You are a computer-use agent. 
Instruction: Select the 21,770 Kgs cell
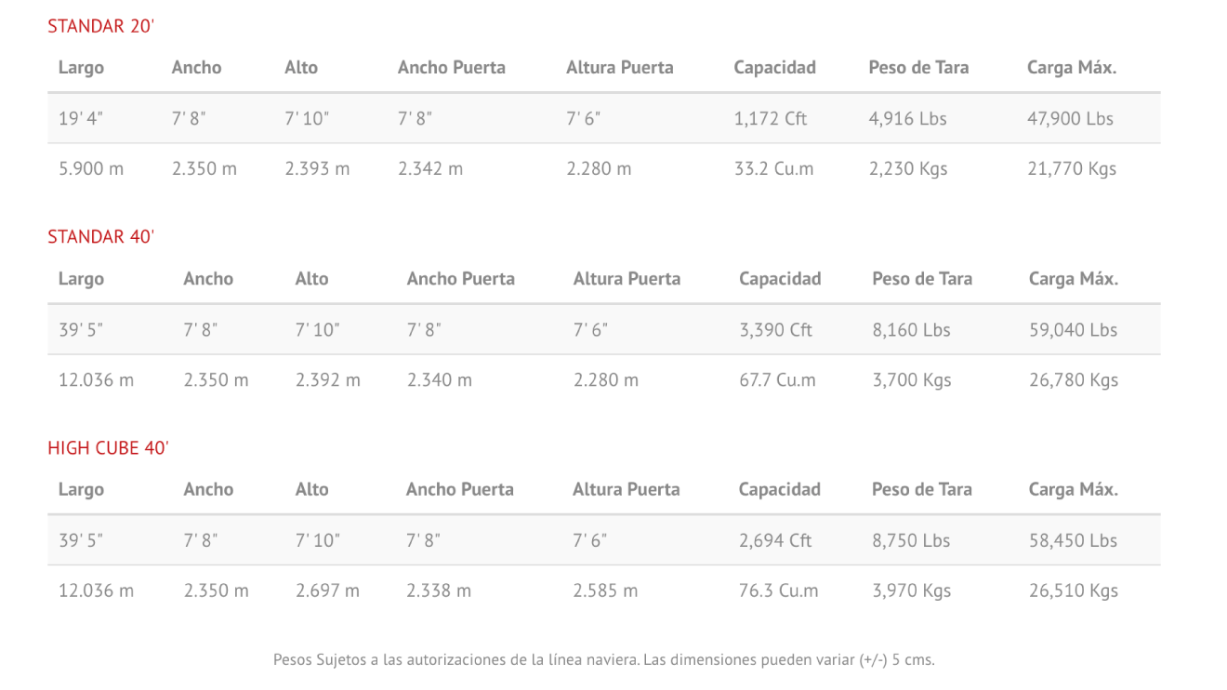pos(1072,169)
